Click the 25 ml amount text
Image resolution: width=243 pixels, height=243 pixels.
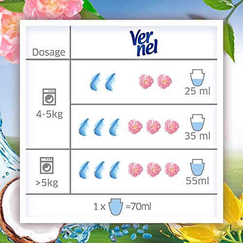(197, 91)
